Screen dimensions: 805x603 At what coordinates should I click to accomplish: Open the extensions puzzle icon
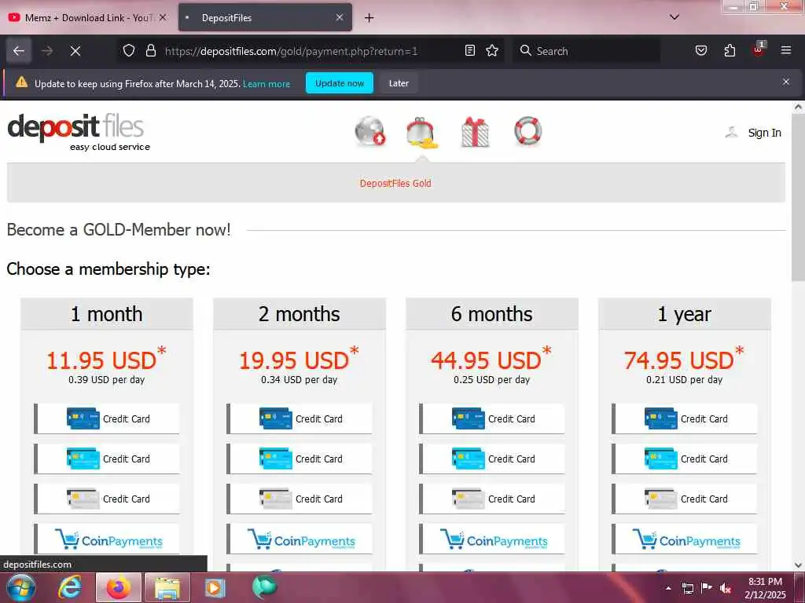(730, 51)
